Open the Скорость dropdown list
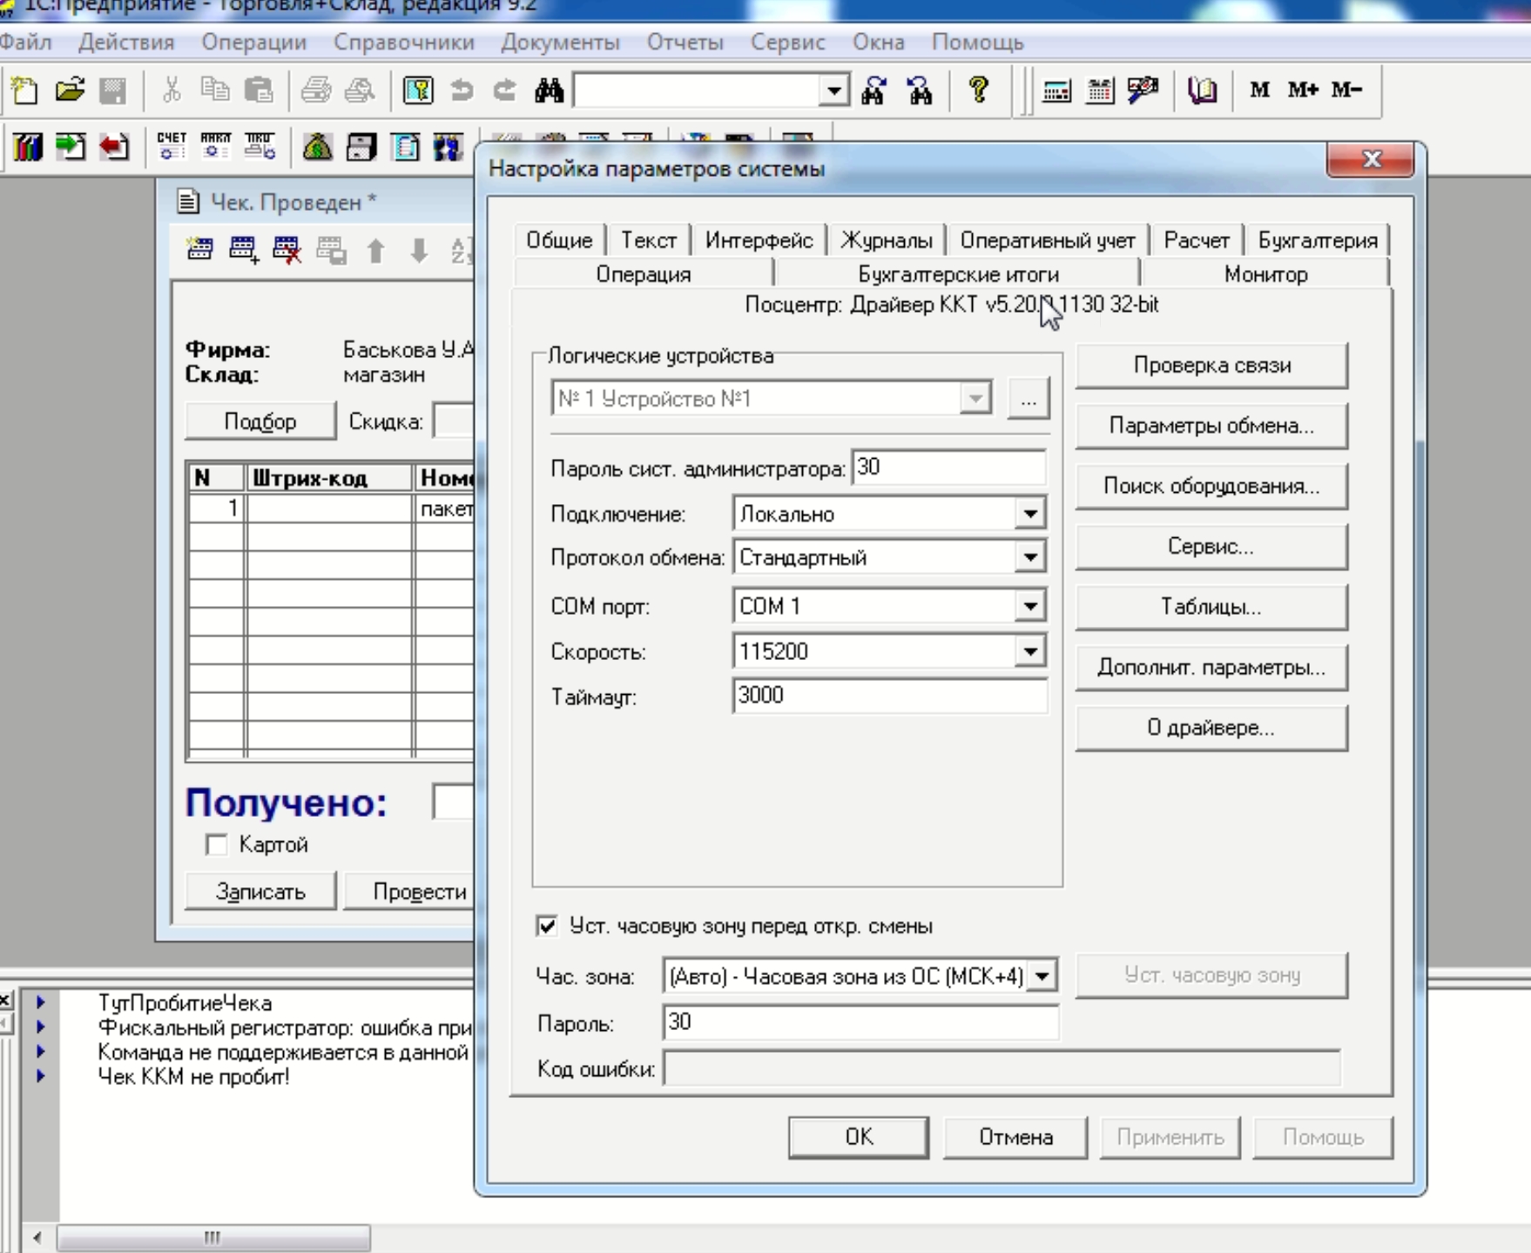This screenshot has height=1253, width=1531. click(1029, 651)
